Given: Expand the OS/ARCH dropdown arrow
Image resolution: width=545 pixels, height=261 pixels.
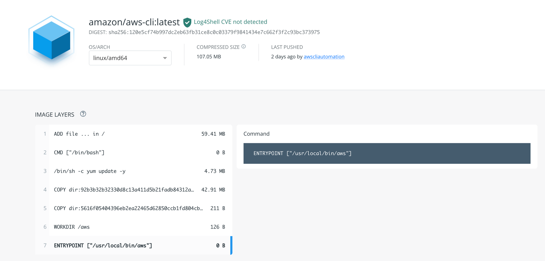Looking at the screenshot, I should 165,58.
